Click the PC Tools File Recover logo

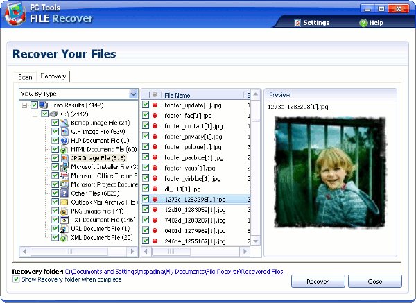point(15,14)
